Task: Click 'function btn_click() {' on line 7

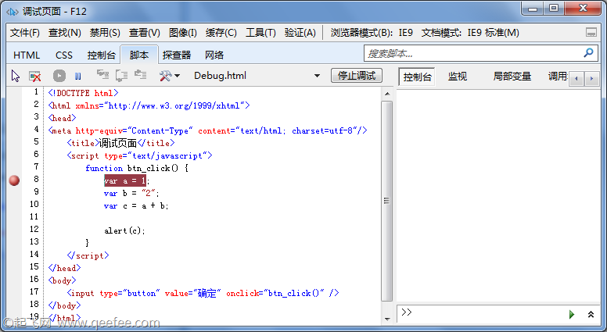Action: pyautogui.click(x=137, y=168)
